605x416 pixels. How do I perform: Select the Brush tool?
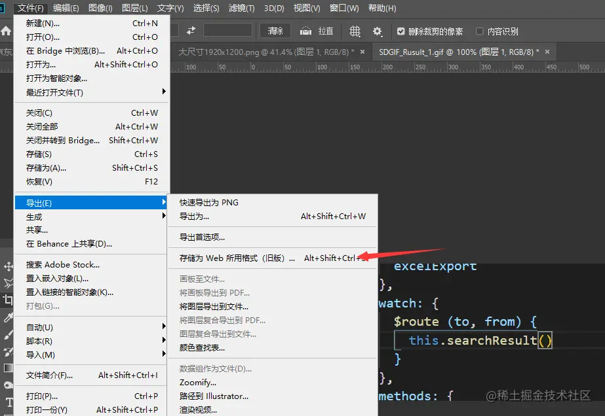8,334
